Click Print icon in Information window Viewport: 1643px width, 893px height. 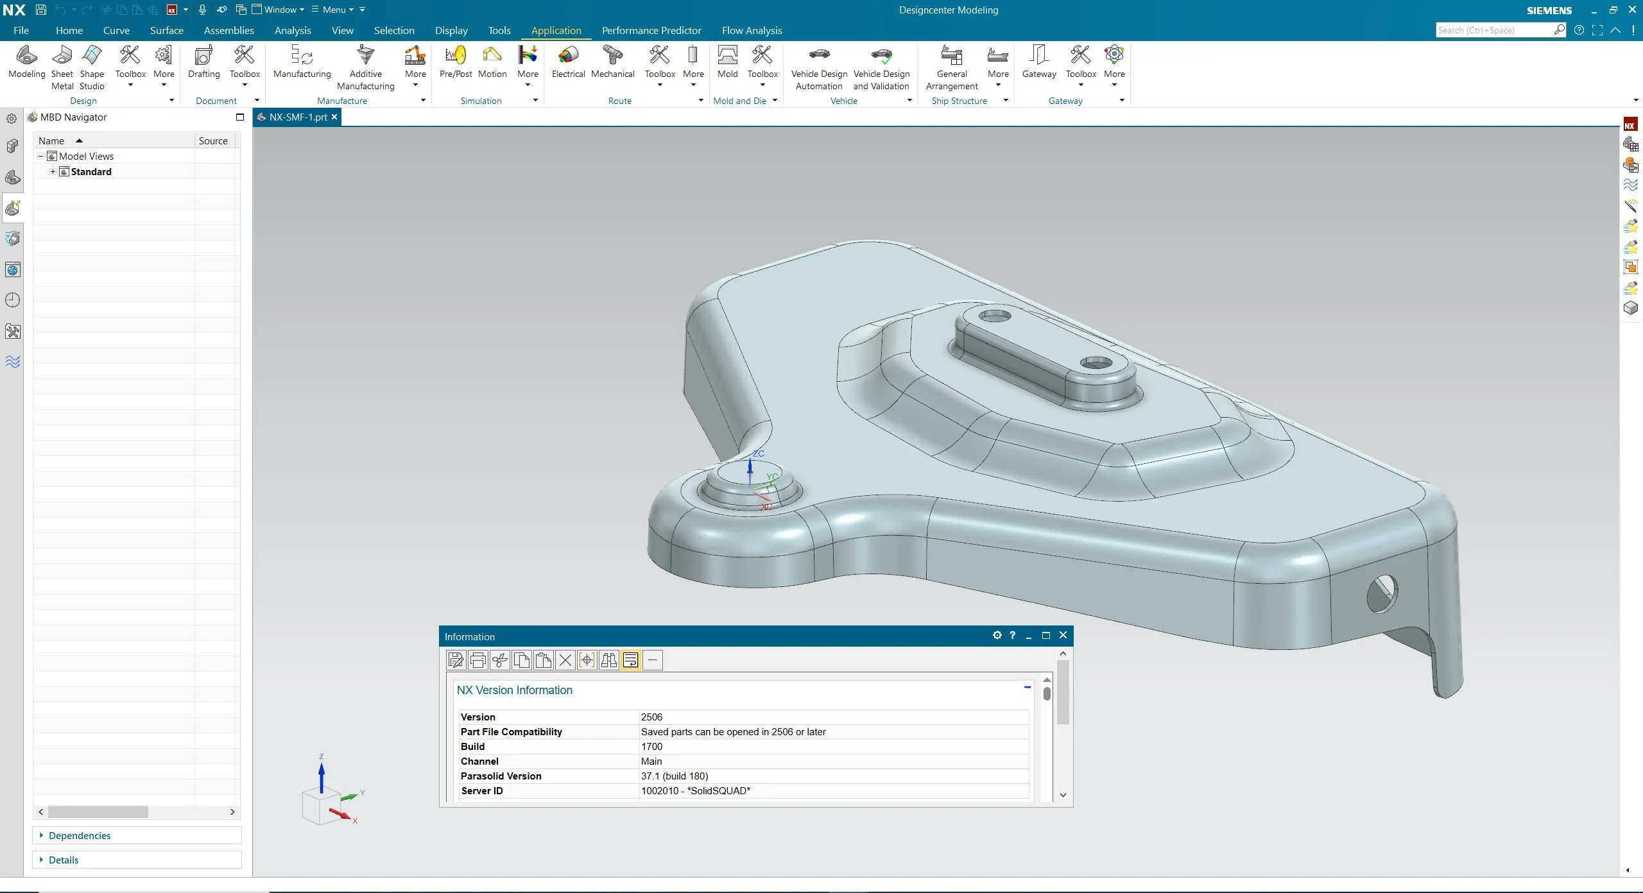point(477,660)
